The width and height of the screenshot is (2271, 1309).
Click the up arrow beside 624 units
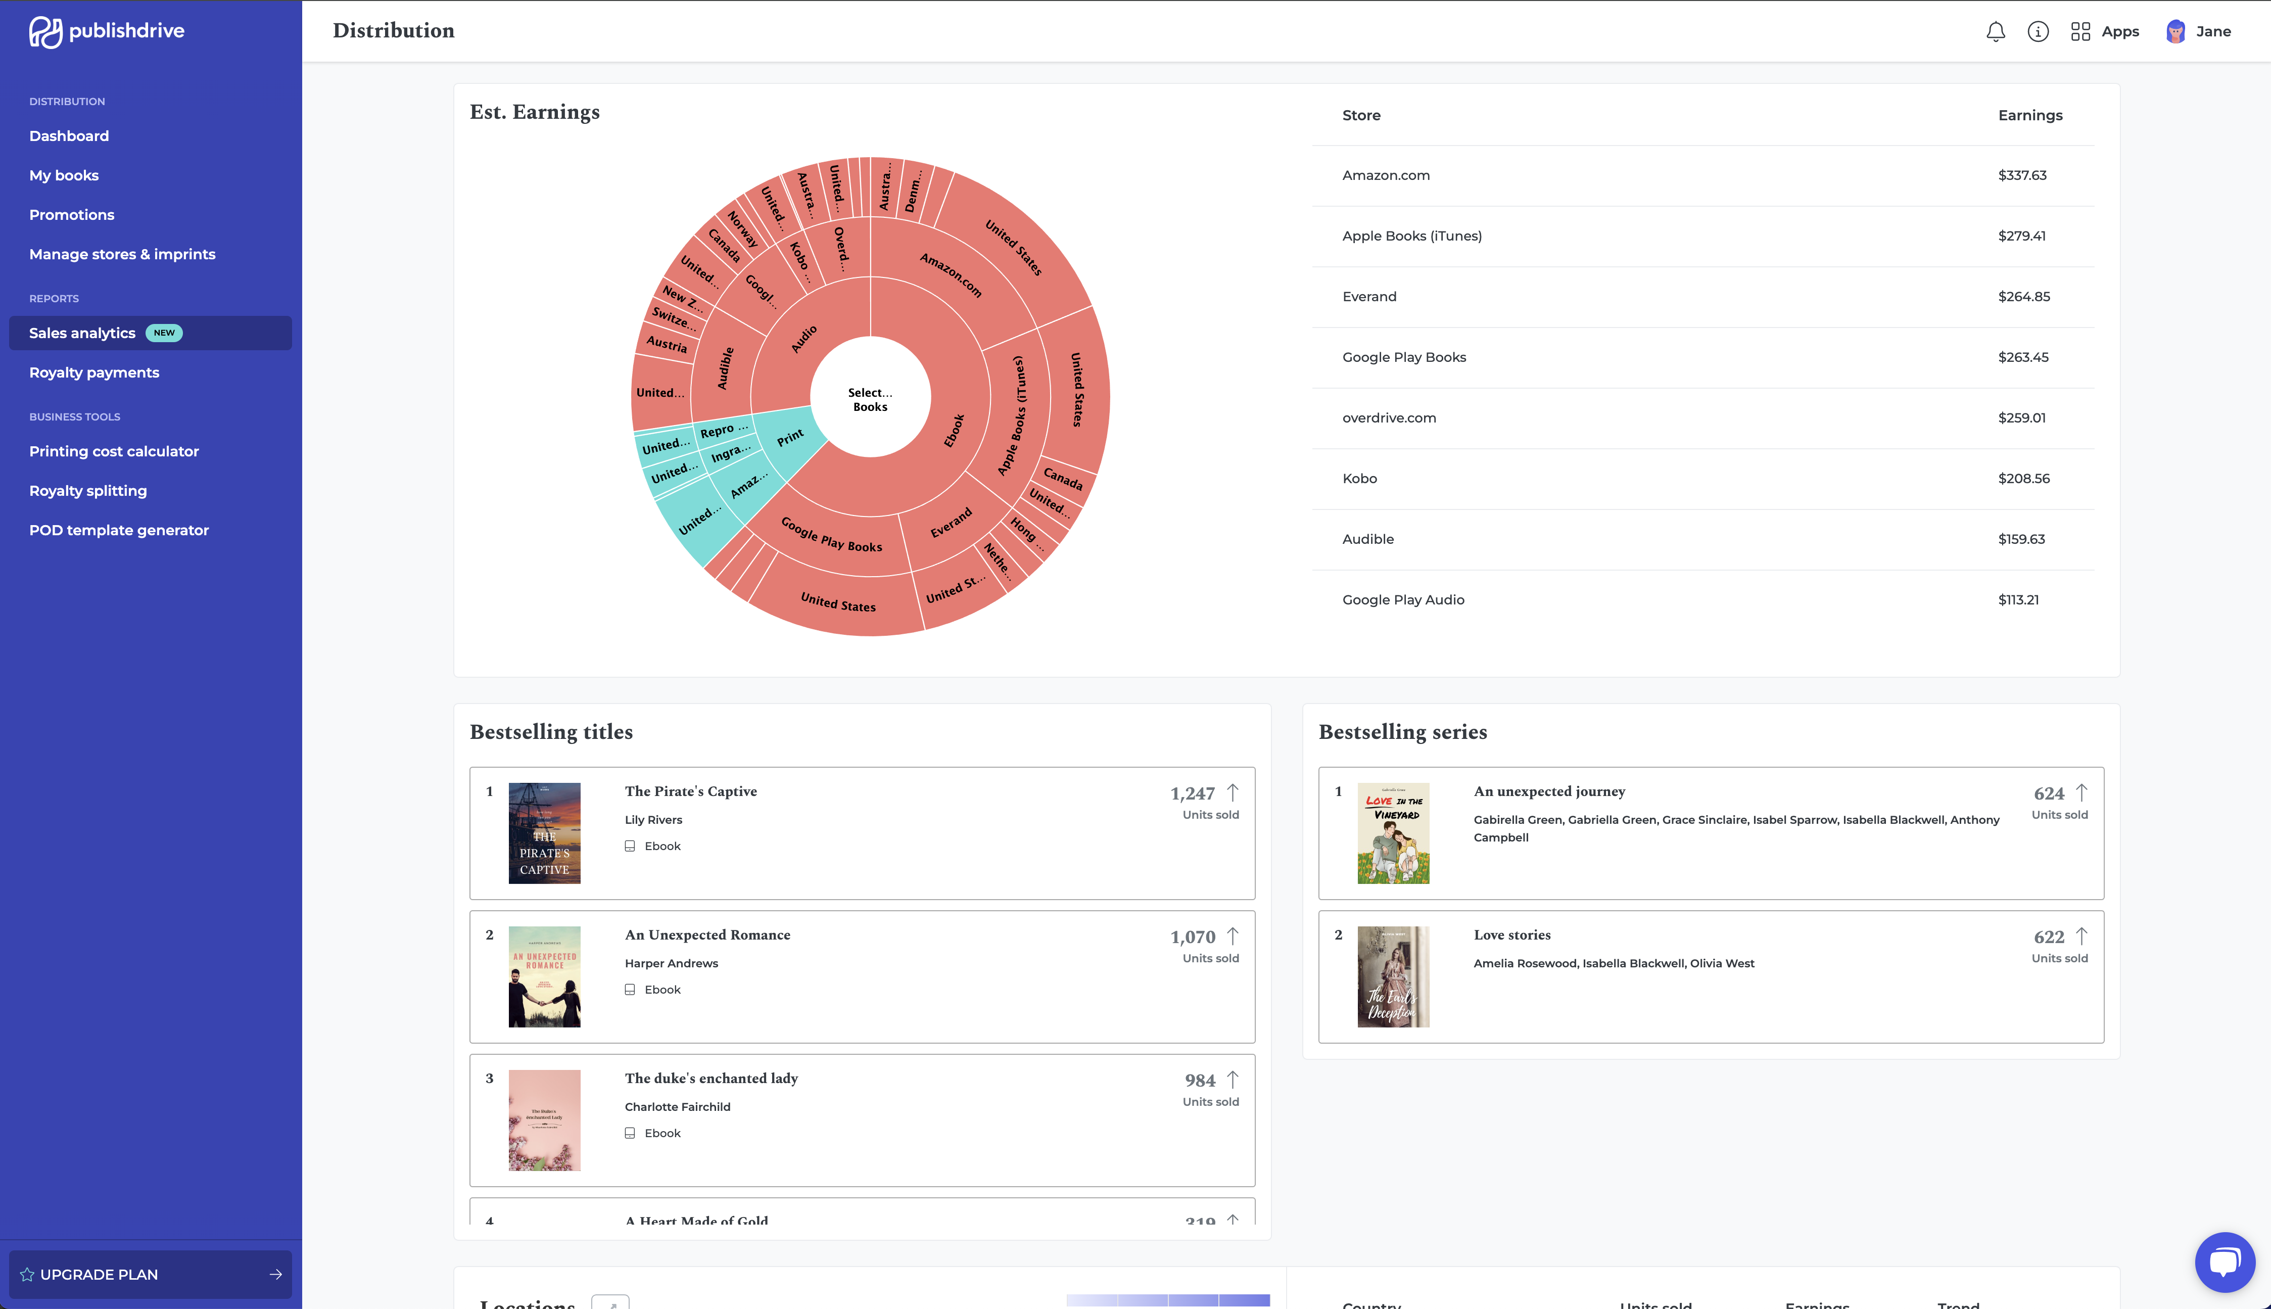click(x=2080, y=792)
